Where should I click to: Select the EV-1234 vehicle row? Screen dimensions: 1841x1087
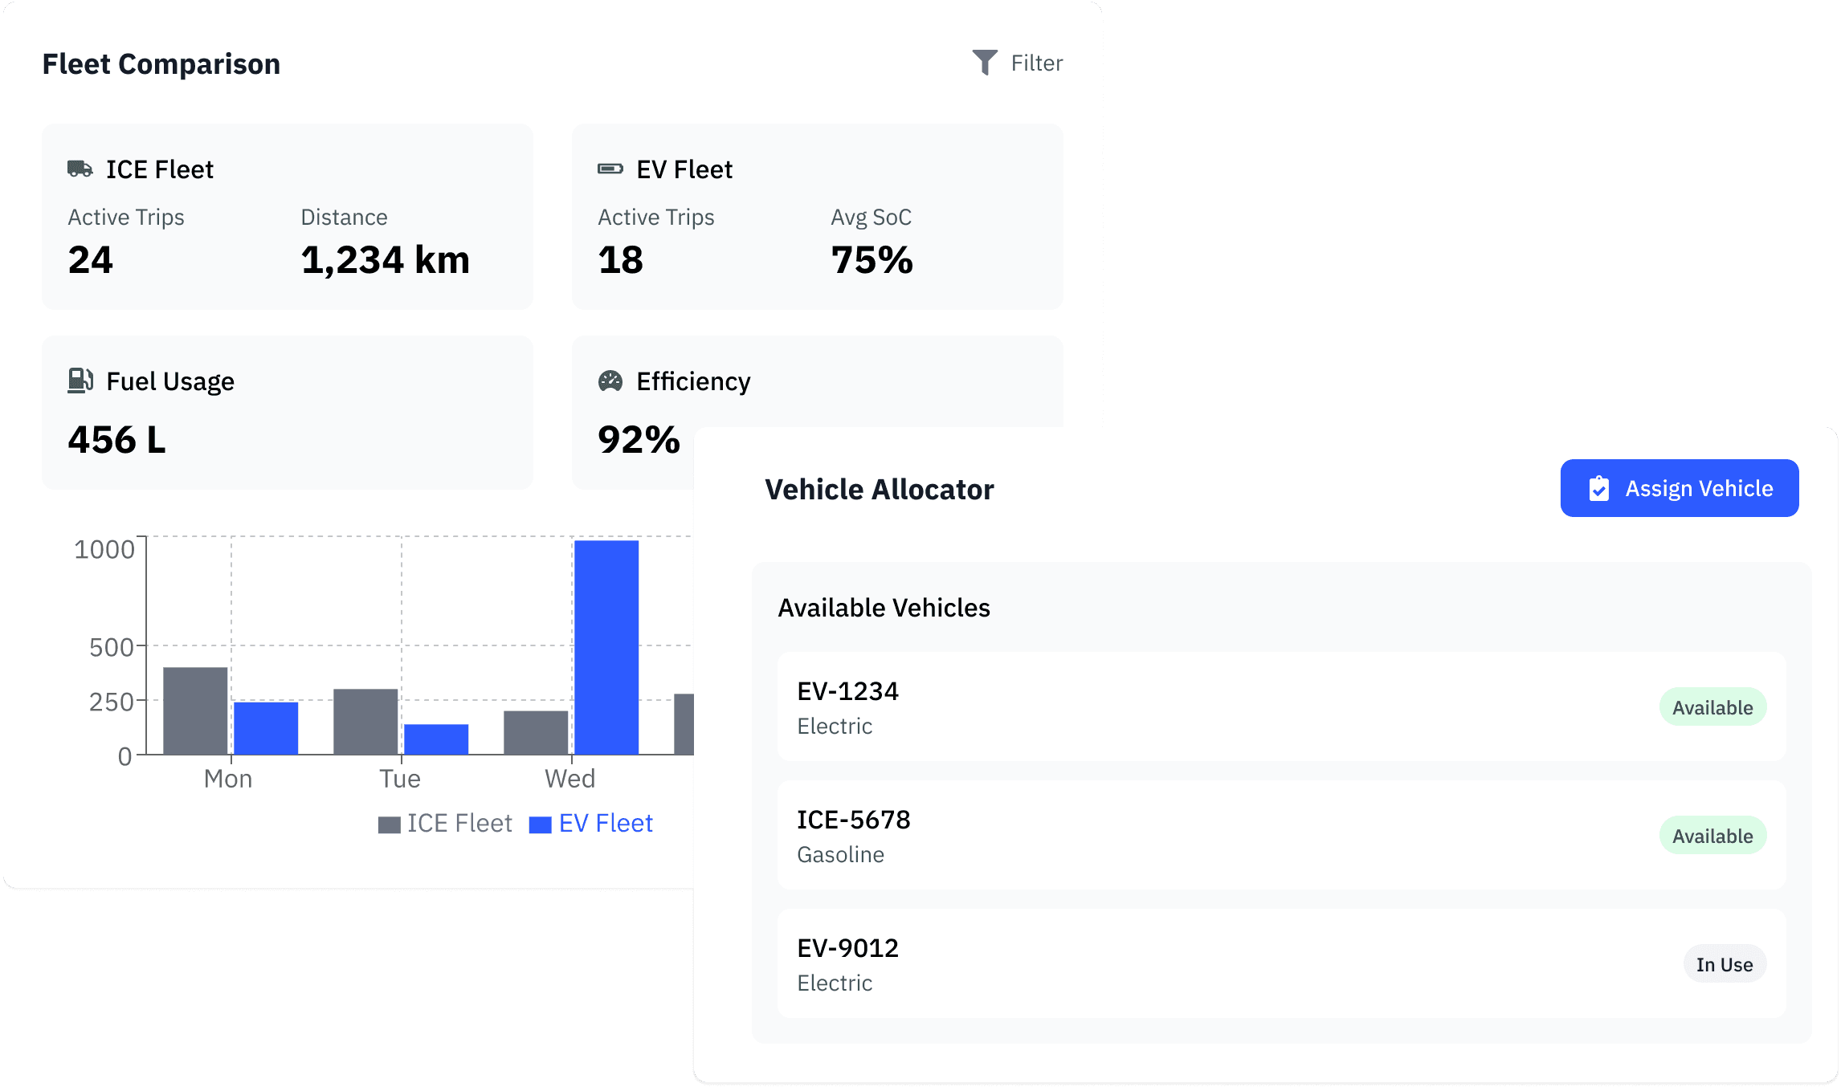1282,706
